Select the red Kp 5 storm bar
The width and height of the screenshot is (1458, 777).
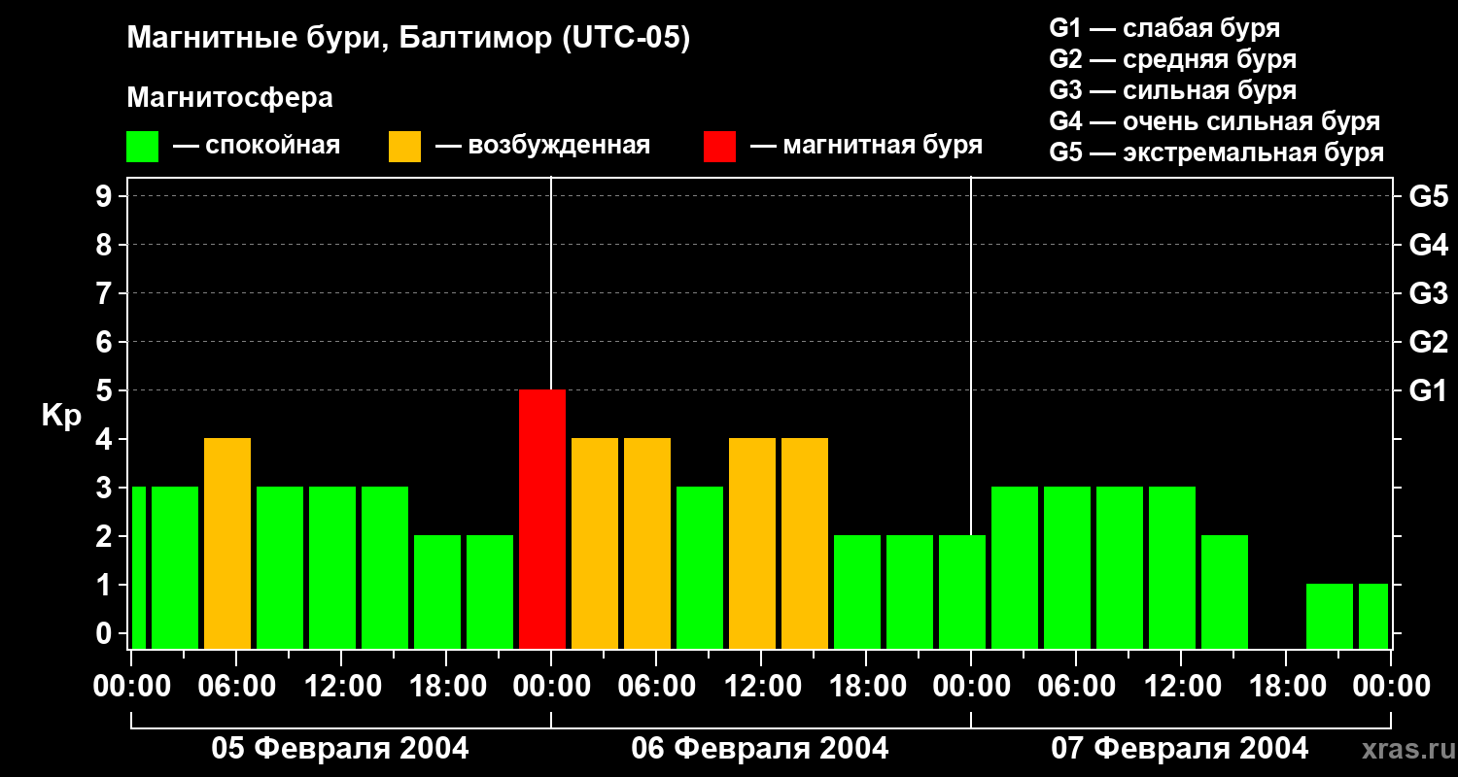[x=542, y=519]
